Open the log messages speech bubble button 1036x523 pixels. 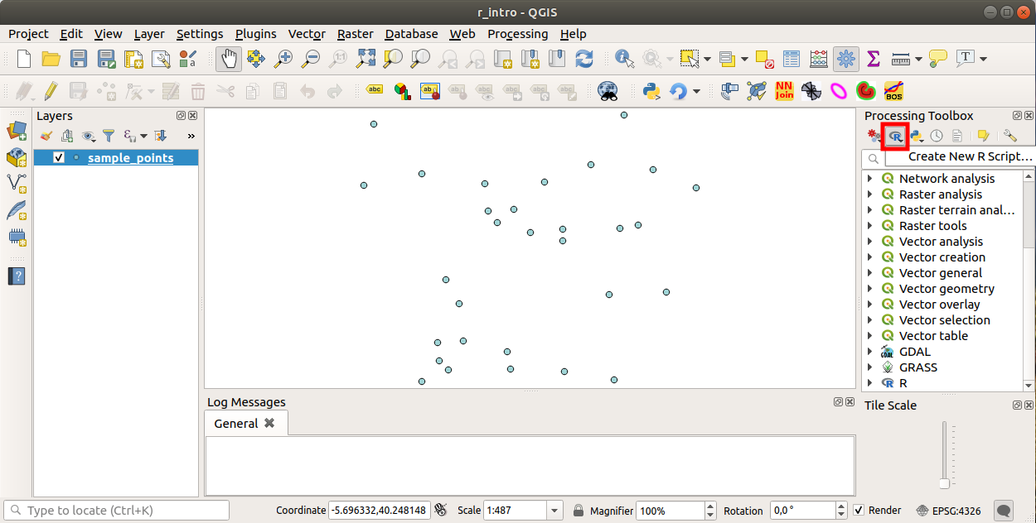click(1004, 511)
